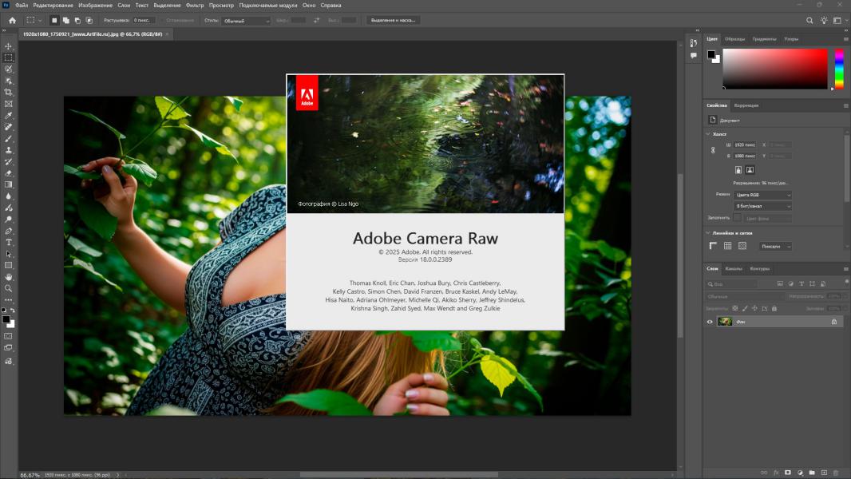Toggle the rulers icon in Properties

point(714,246)
